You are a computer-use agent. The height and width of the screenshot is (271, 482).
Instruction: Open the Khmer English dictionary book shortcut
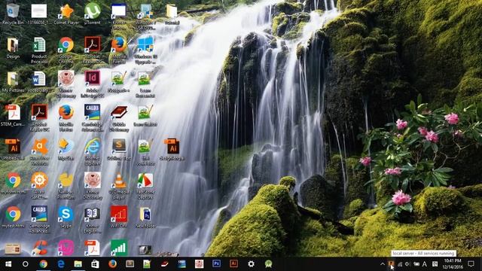[x=92, y=219]
